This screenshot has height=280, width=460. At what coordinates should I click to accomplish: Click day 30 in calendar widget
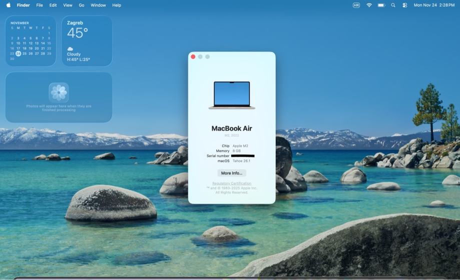click(12, 58)
